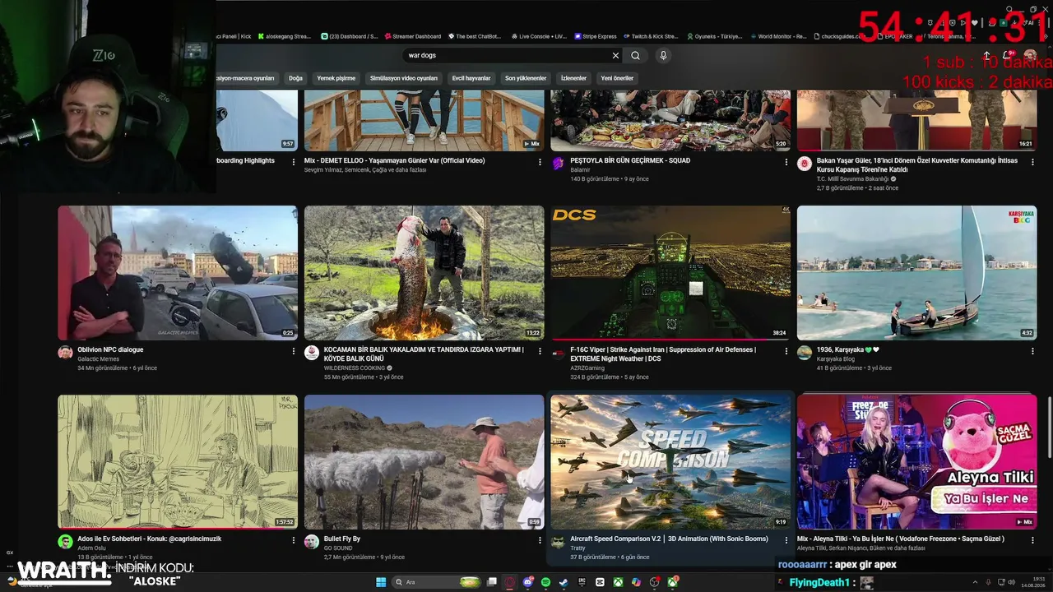Select the 'Yemek pişirme' filter chip

point(336,78)
